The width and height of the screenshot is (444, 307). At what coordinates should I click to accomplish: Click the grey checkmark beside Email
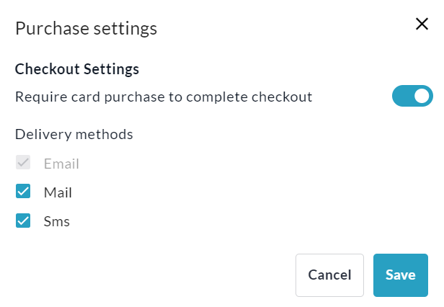pyautogui.click(x=23, y=163)
